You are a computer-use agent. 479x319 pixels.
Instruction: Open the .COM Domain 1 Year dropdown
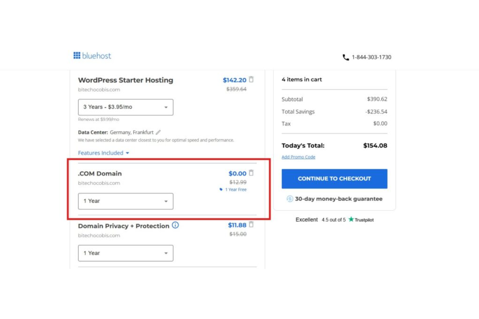tap(126, 201)
